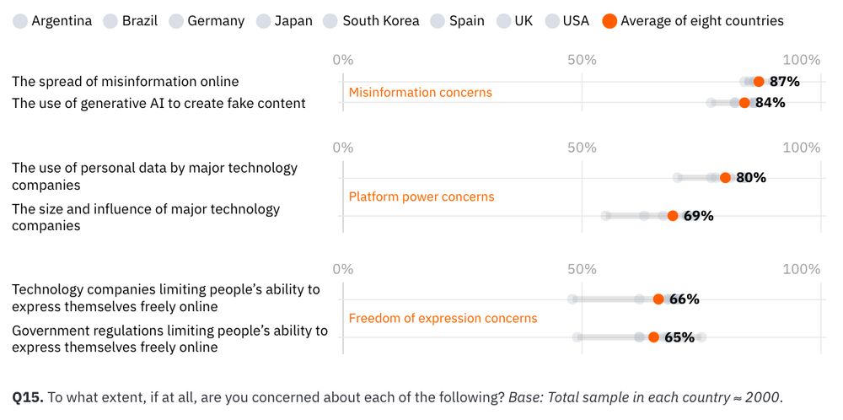Image resolution: width=843 pixels, height=420 pixels.
Task: Select the Freedom of expression concerns label
Action: tap(443, 319)
